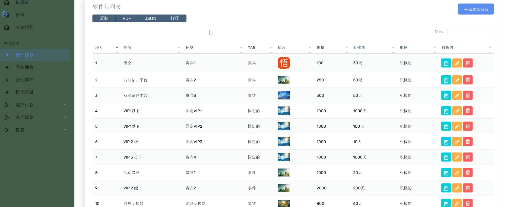The width and height of the screenshot is (510, 207).
Task: Open the teal calendar icon for row 9
Action: pos(446,188)
